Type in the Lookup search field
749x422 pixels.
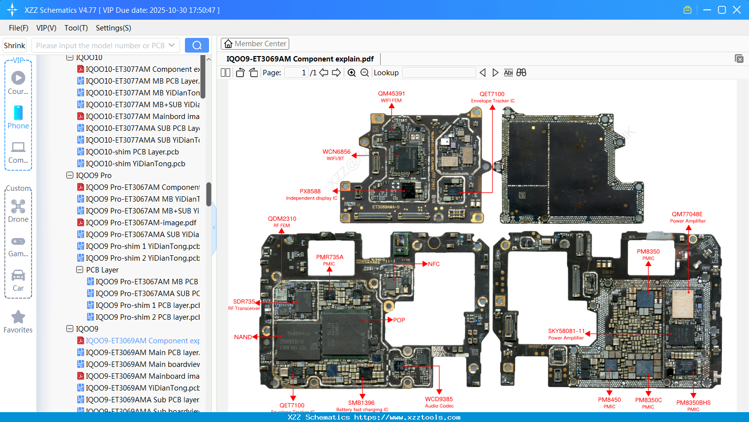tap(438, 72)
